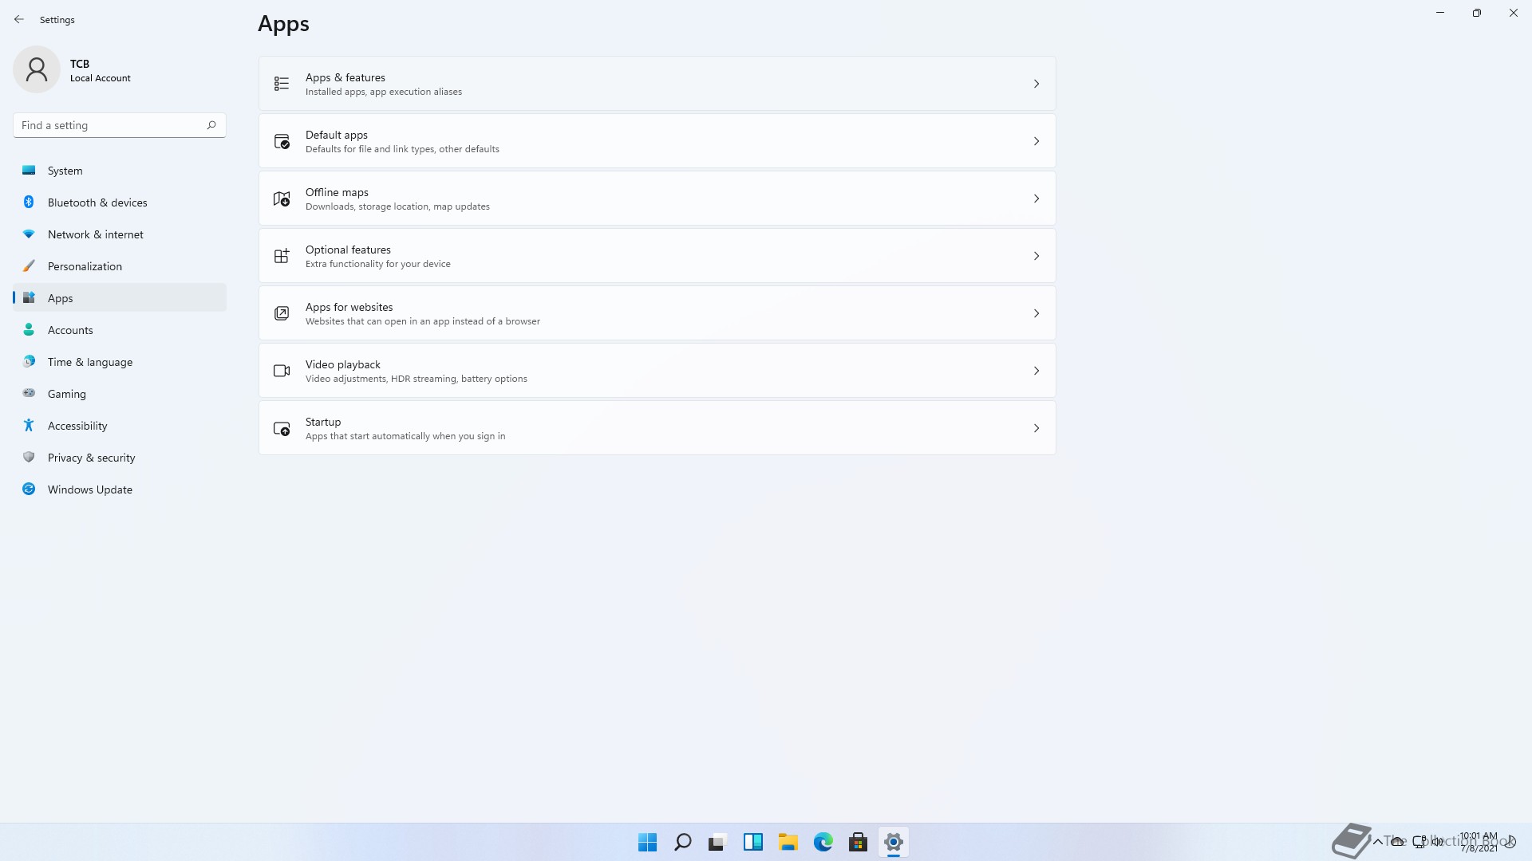Open the Accounts section
This screenshot has width=1532, height=861.
(120, 330)
